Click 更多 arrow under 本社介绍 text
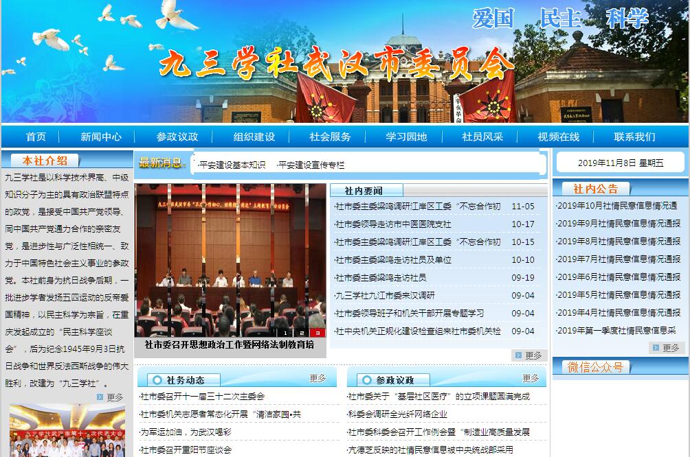 coord(101,397)
